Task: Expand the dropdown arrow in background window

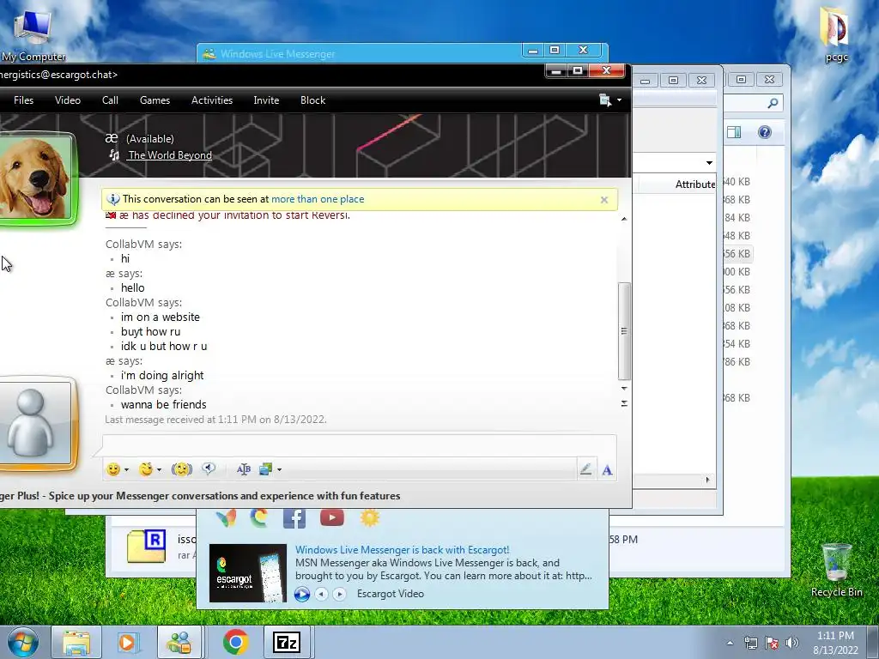Action: [x=709, y=163]
